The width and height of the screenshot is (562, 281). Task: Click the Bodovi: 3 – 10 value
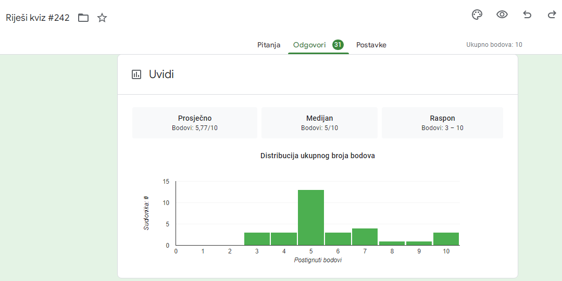click(x=442, y=128)
